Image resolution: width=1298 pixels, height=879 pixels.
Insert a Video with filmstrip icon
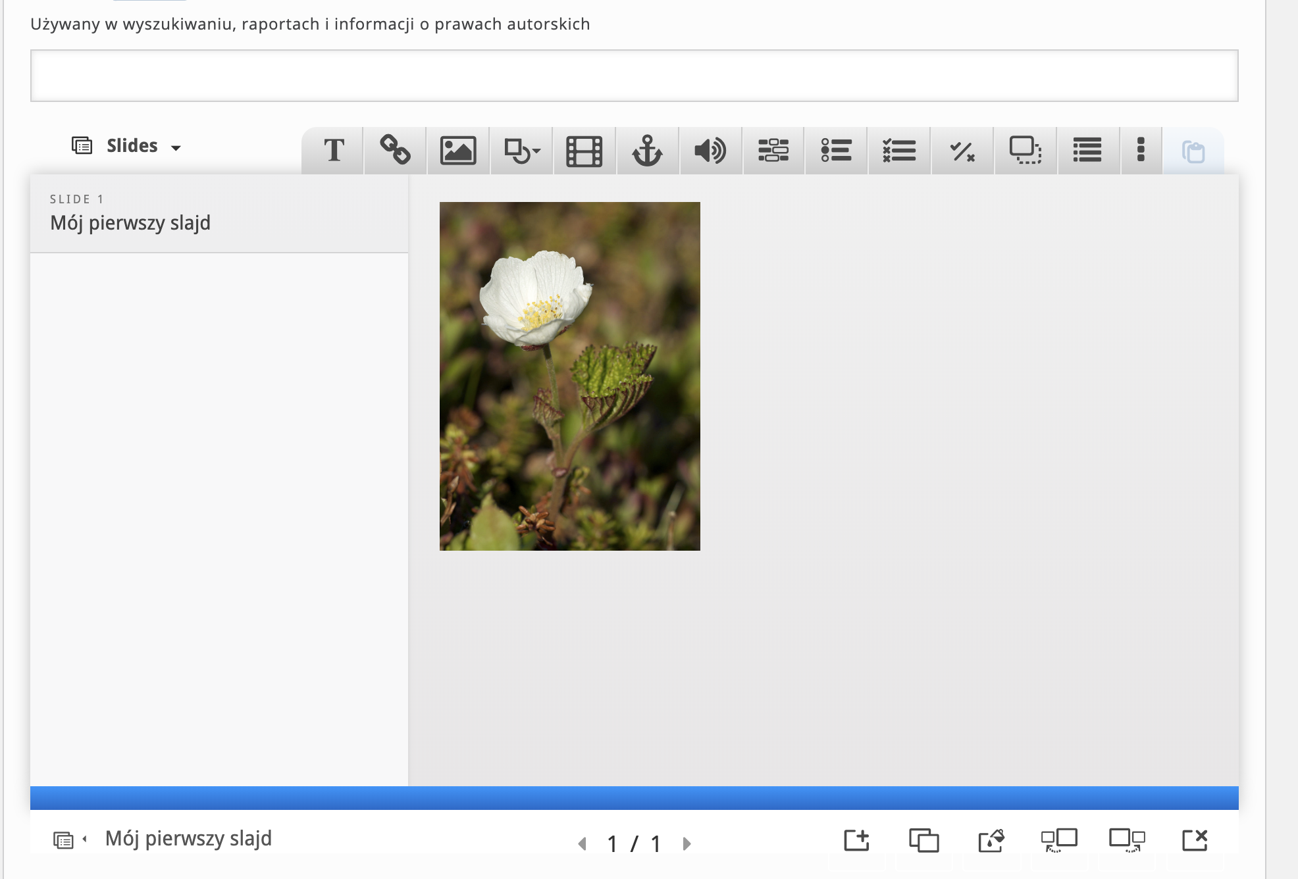tap(584, 151)
